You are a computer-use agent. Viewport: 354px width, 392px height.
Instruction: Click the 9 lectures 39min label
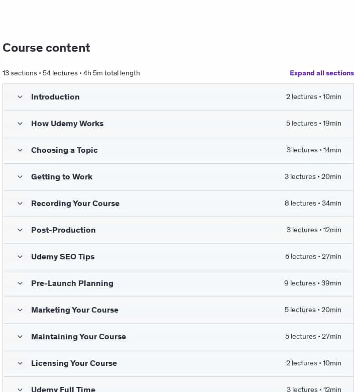point(312,283)
